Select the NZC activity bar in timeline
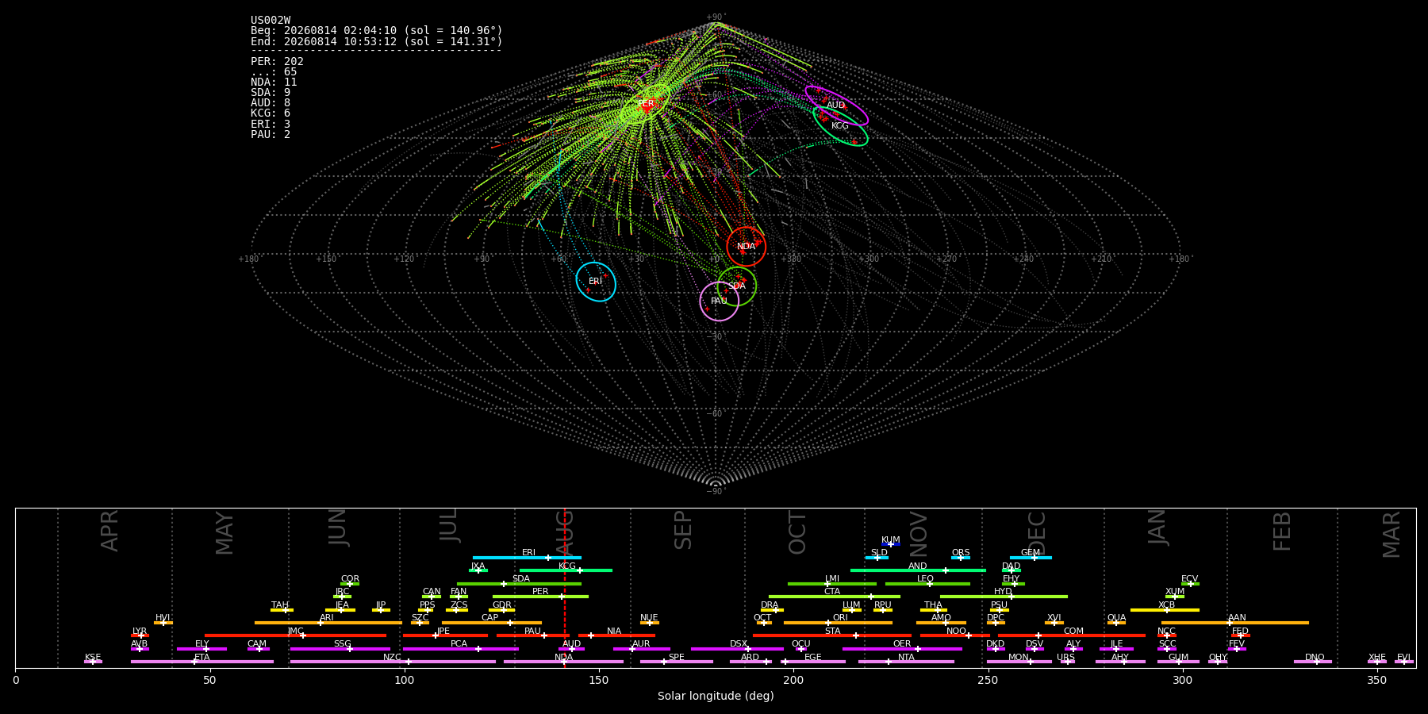This screenshot has height=714, width=1428. [x=393, y=662]
